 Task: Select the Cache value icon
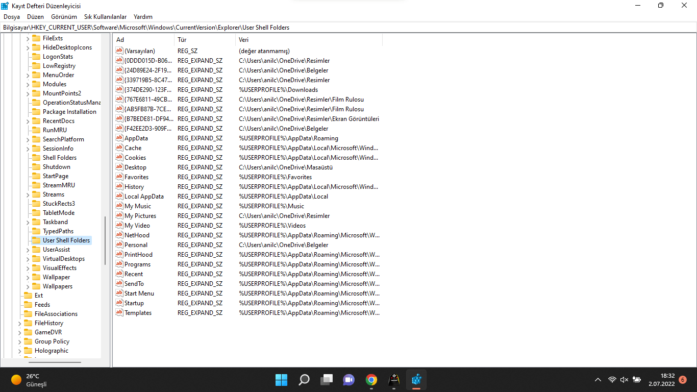click(119, 148)
